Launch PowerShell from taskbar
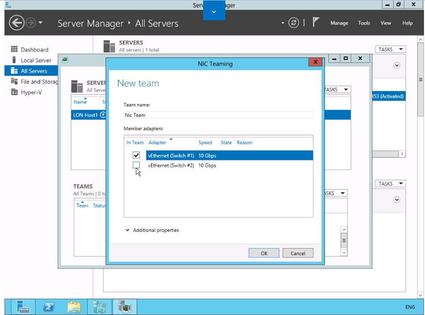This screenshot has height=315, width=425. 49,307
